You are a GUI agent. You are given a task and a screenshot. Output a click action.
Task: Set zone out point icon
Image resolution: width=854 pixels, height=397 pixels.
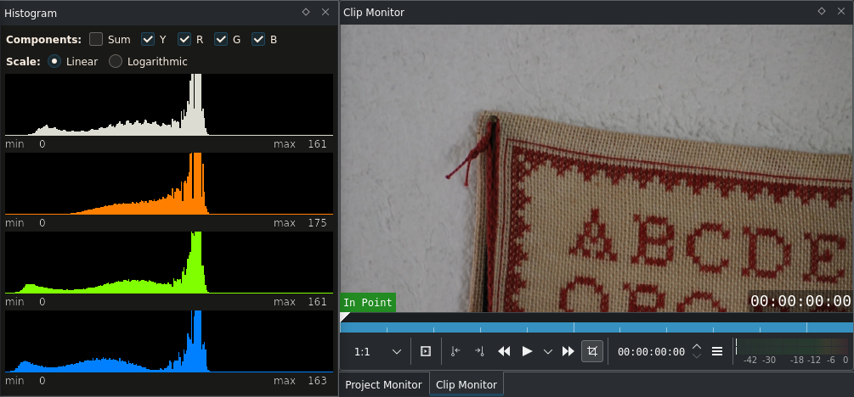pyautogui.click(x=479, y=351)
